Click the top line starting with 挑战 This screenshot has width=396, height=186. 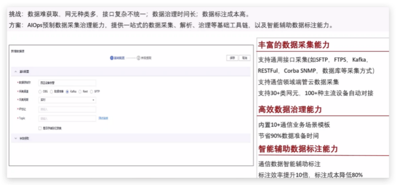(x=130, y=14)
